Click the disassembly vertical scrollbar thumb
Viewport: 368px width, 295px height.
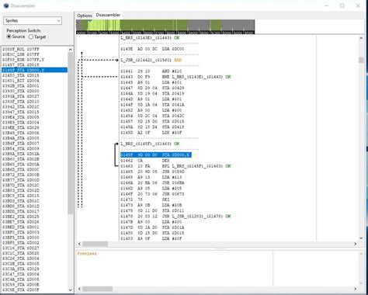[361, 60]
